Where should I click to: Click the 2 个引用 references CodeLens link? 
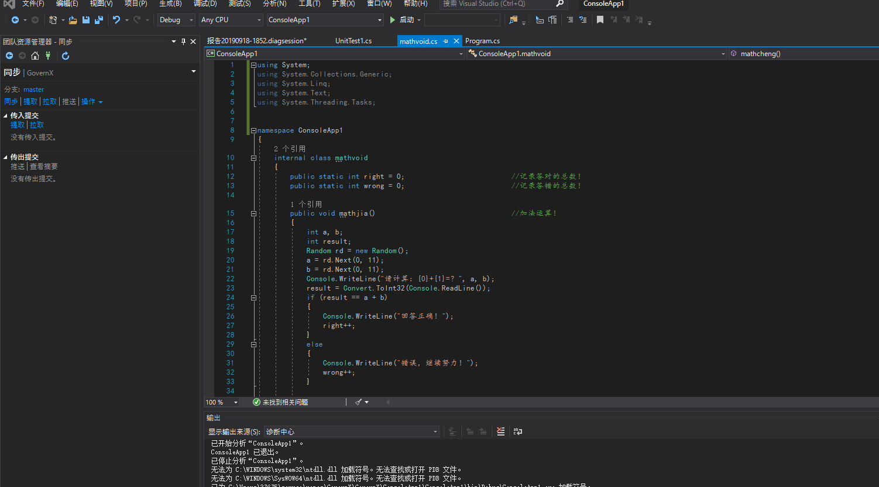click(x=290, y=148)
